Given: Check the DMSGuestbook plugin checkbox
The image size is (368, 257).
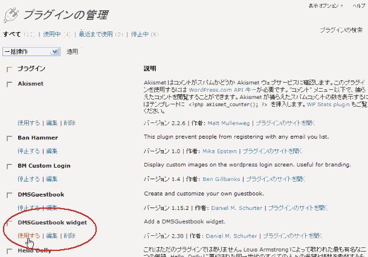Looking at the screenshot, I should tap(9, 195).
